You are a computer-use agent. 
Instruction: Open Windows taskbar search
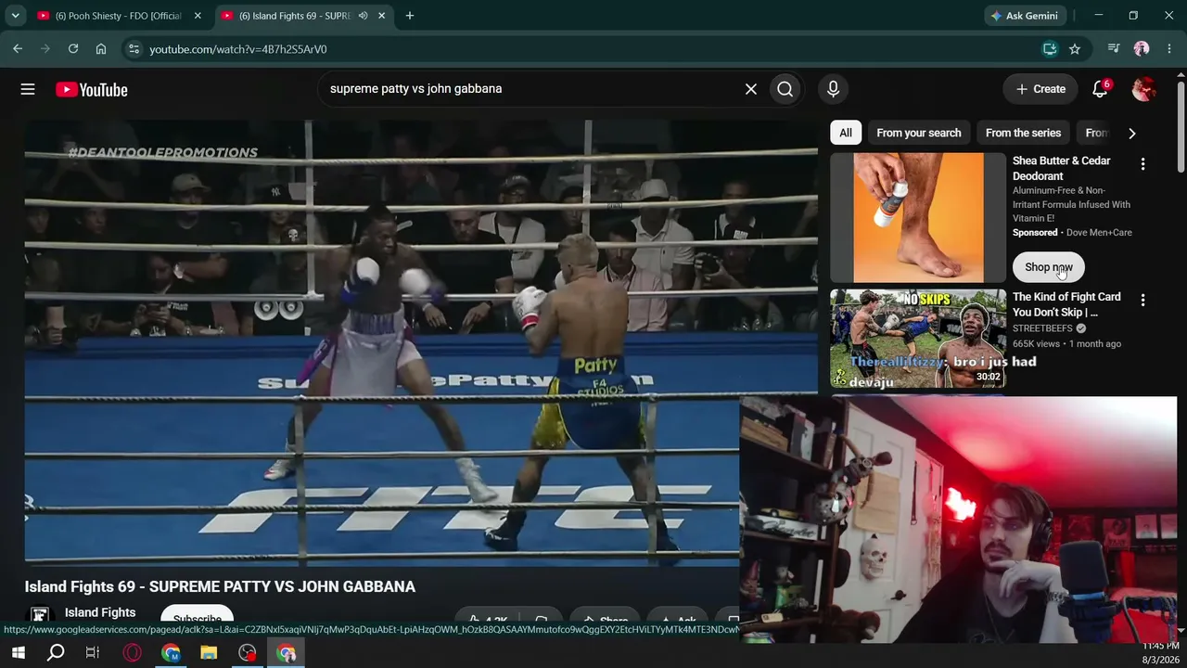click(x=56, y=653)
